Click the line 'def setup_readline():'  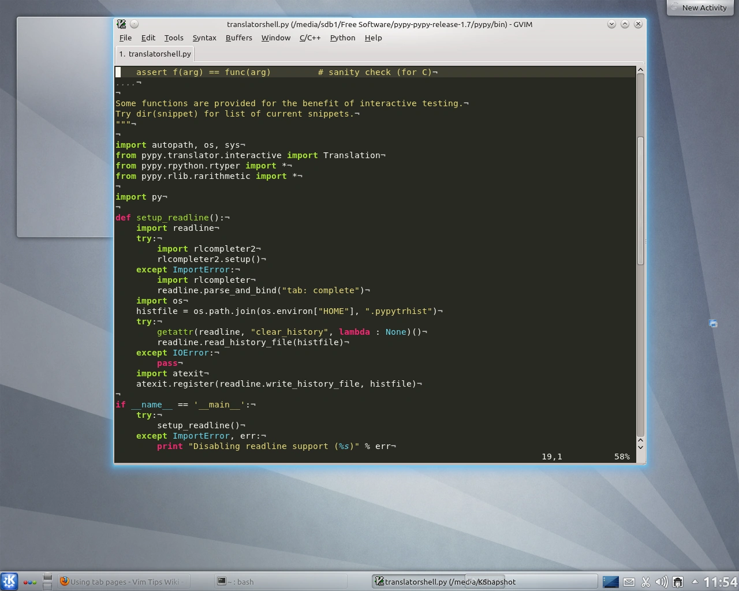pos(173,218)
